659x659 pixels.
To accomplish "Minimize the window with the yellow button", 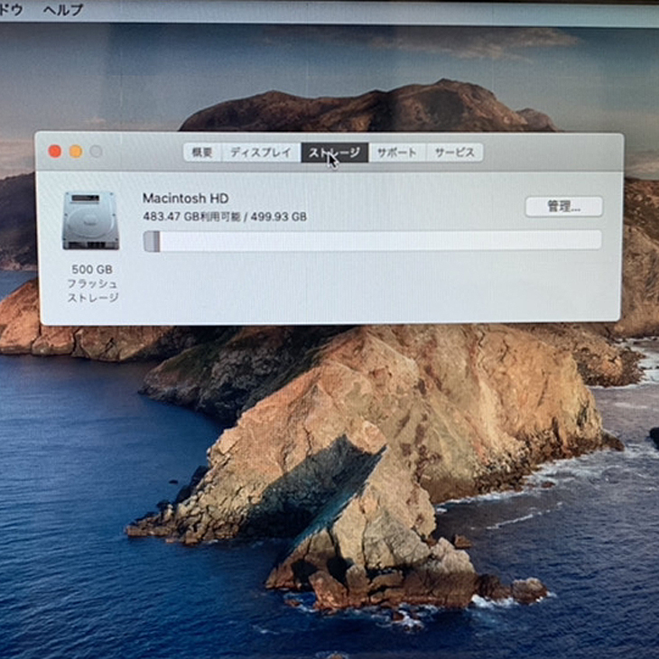I will coord(76,152).
